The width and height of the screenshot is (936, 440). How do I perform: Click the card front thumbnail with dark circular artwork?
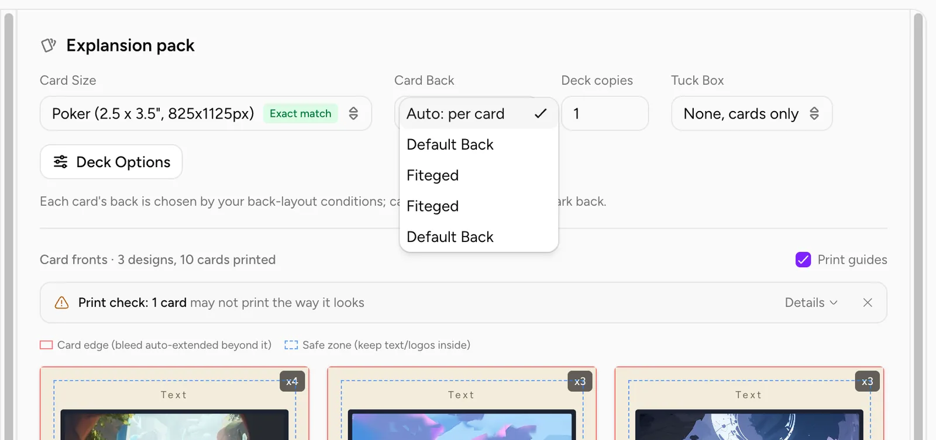(749, 403)
